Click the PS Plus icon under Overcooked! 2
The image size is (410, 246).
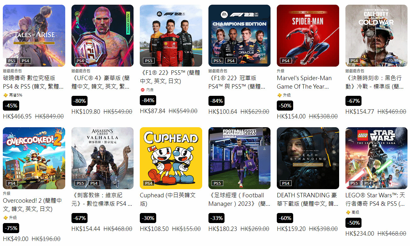[x=5, y=218]
